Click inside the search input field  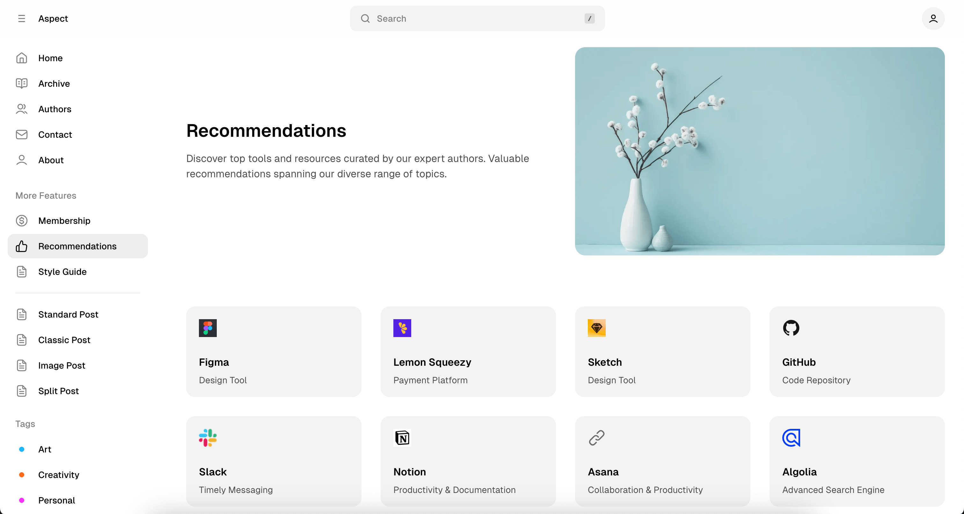click(449, 18)
